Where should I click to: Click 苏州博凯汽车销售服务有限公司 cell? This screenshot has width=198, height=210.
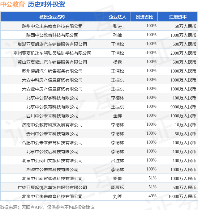(x=52, y=71)
